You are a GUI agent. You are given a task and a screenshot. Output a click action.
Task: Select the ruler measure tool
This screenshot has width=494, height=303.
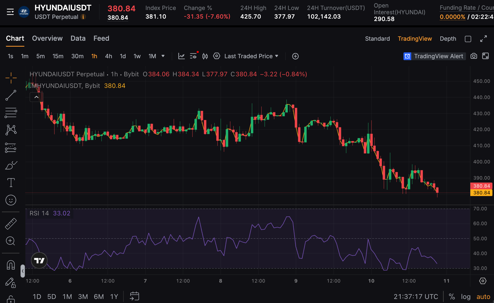click(11, 224)
